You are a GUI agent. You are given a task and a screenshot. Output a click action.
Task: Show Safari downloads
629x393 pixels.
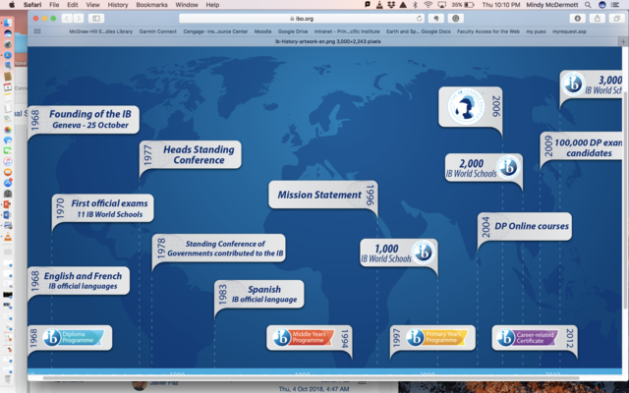click(x=577, y=19)
